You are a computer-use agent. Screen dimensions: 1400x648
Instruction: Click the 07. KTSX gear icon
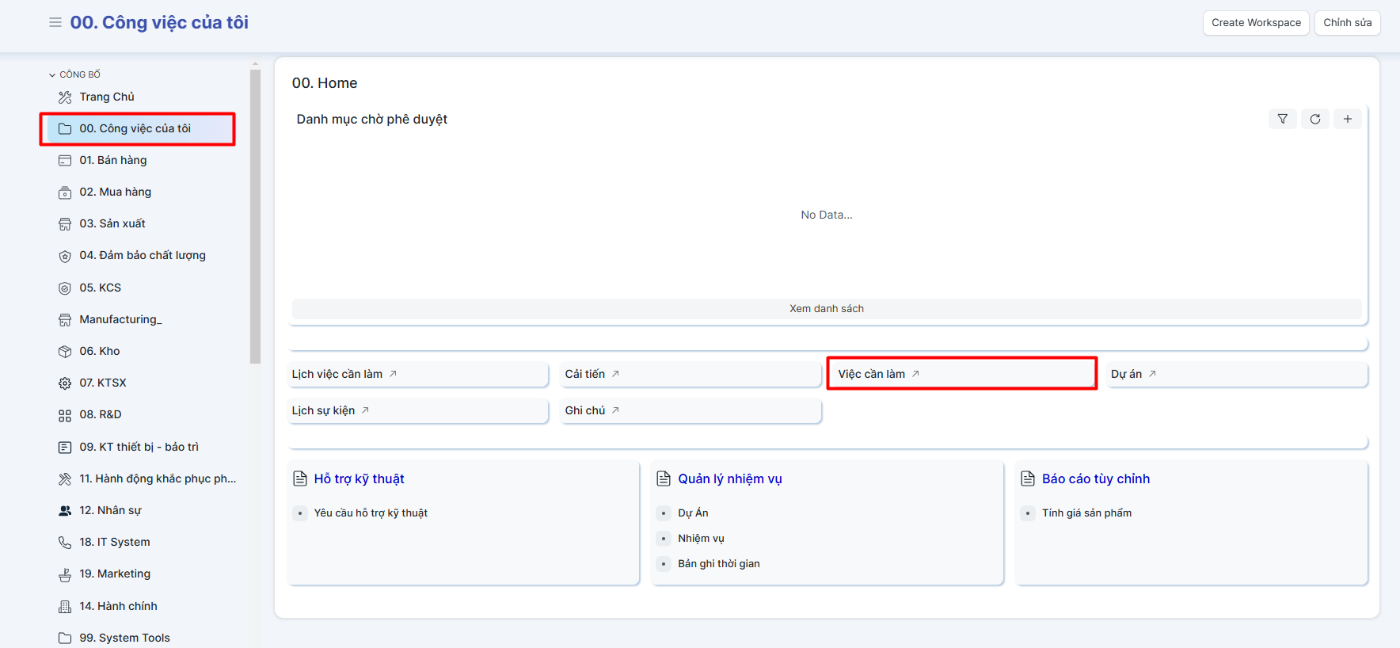pos(65,383)
